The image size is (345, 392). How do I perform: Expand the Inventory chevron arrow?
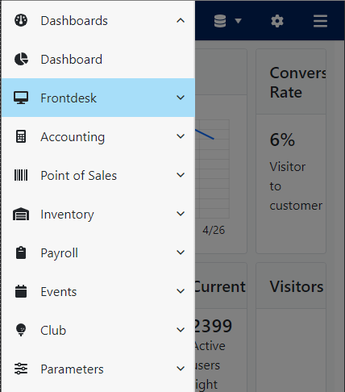pos(181,214)
